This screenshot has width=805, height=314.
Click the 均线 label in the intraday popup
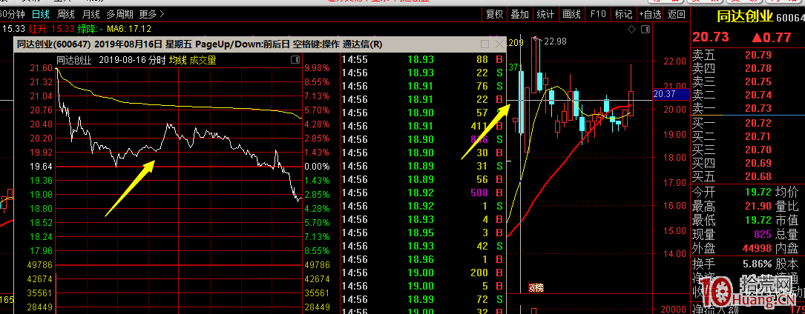click(177, 61)
